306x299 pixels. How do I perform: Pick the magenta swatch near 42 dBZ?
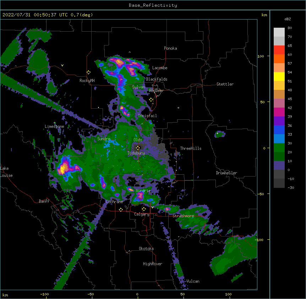279,112
